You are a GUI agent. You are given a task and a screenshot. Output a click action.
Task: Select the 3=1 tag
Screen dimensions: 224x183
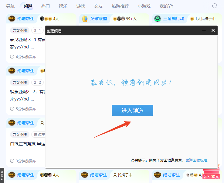pyautogui.click(x=37, y=30)
